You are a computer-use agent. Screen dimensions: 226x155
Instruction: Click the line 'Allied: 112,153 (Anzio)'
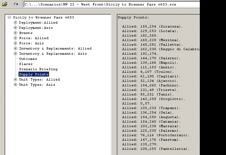pos(149,67)
